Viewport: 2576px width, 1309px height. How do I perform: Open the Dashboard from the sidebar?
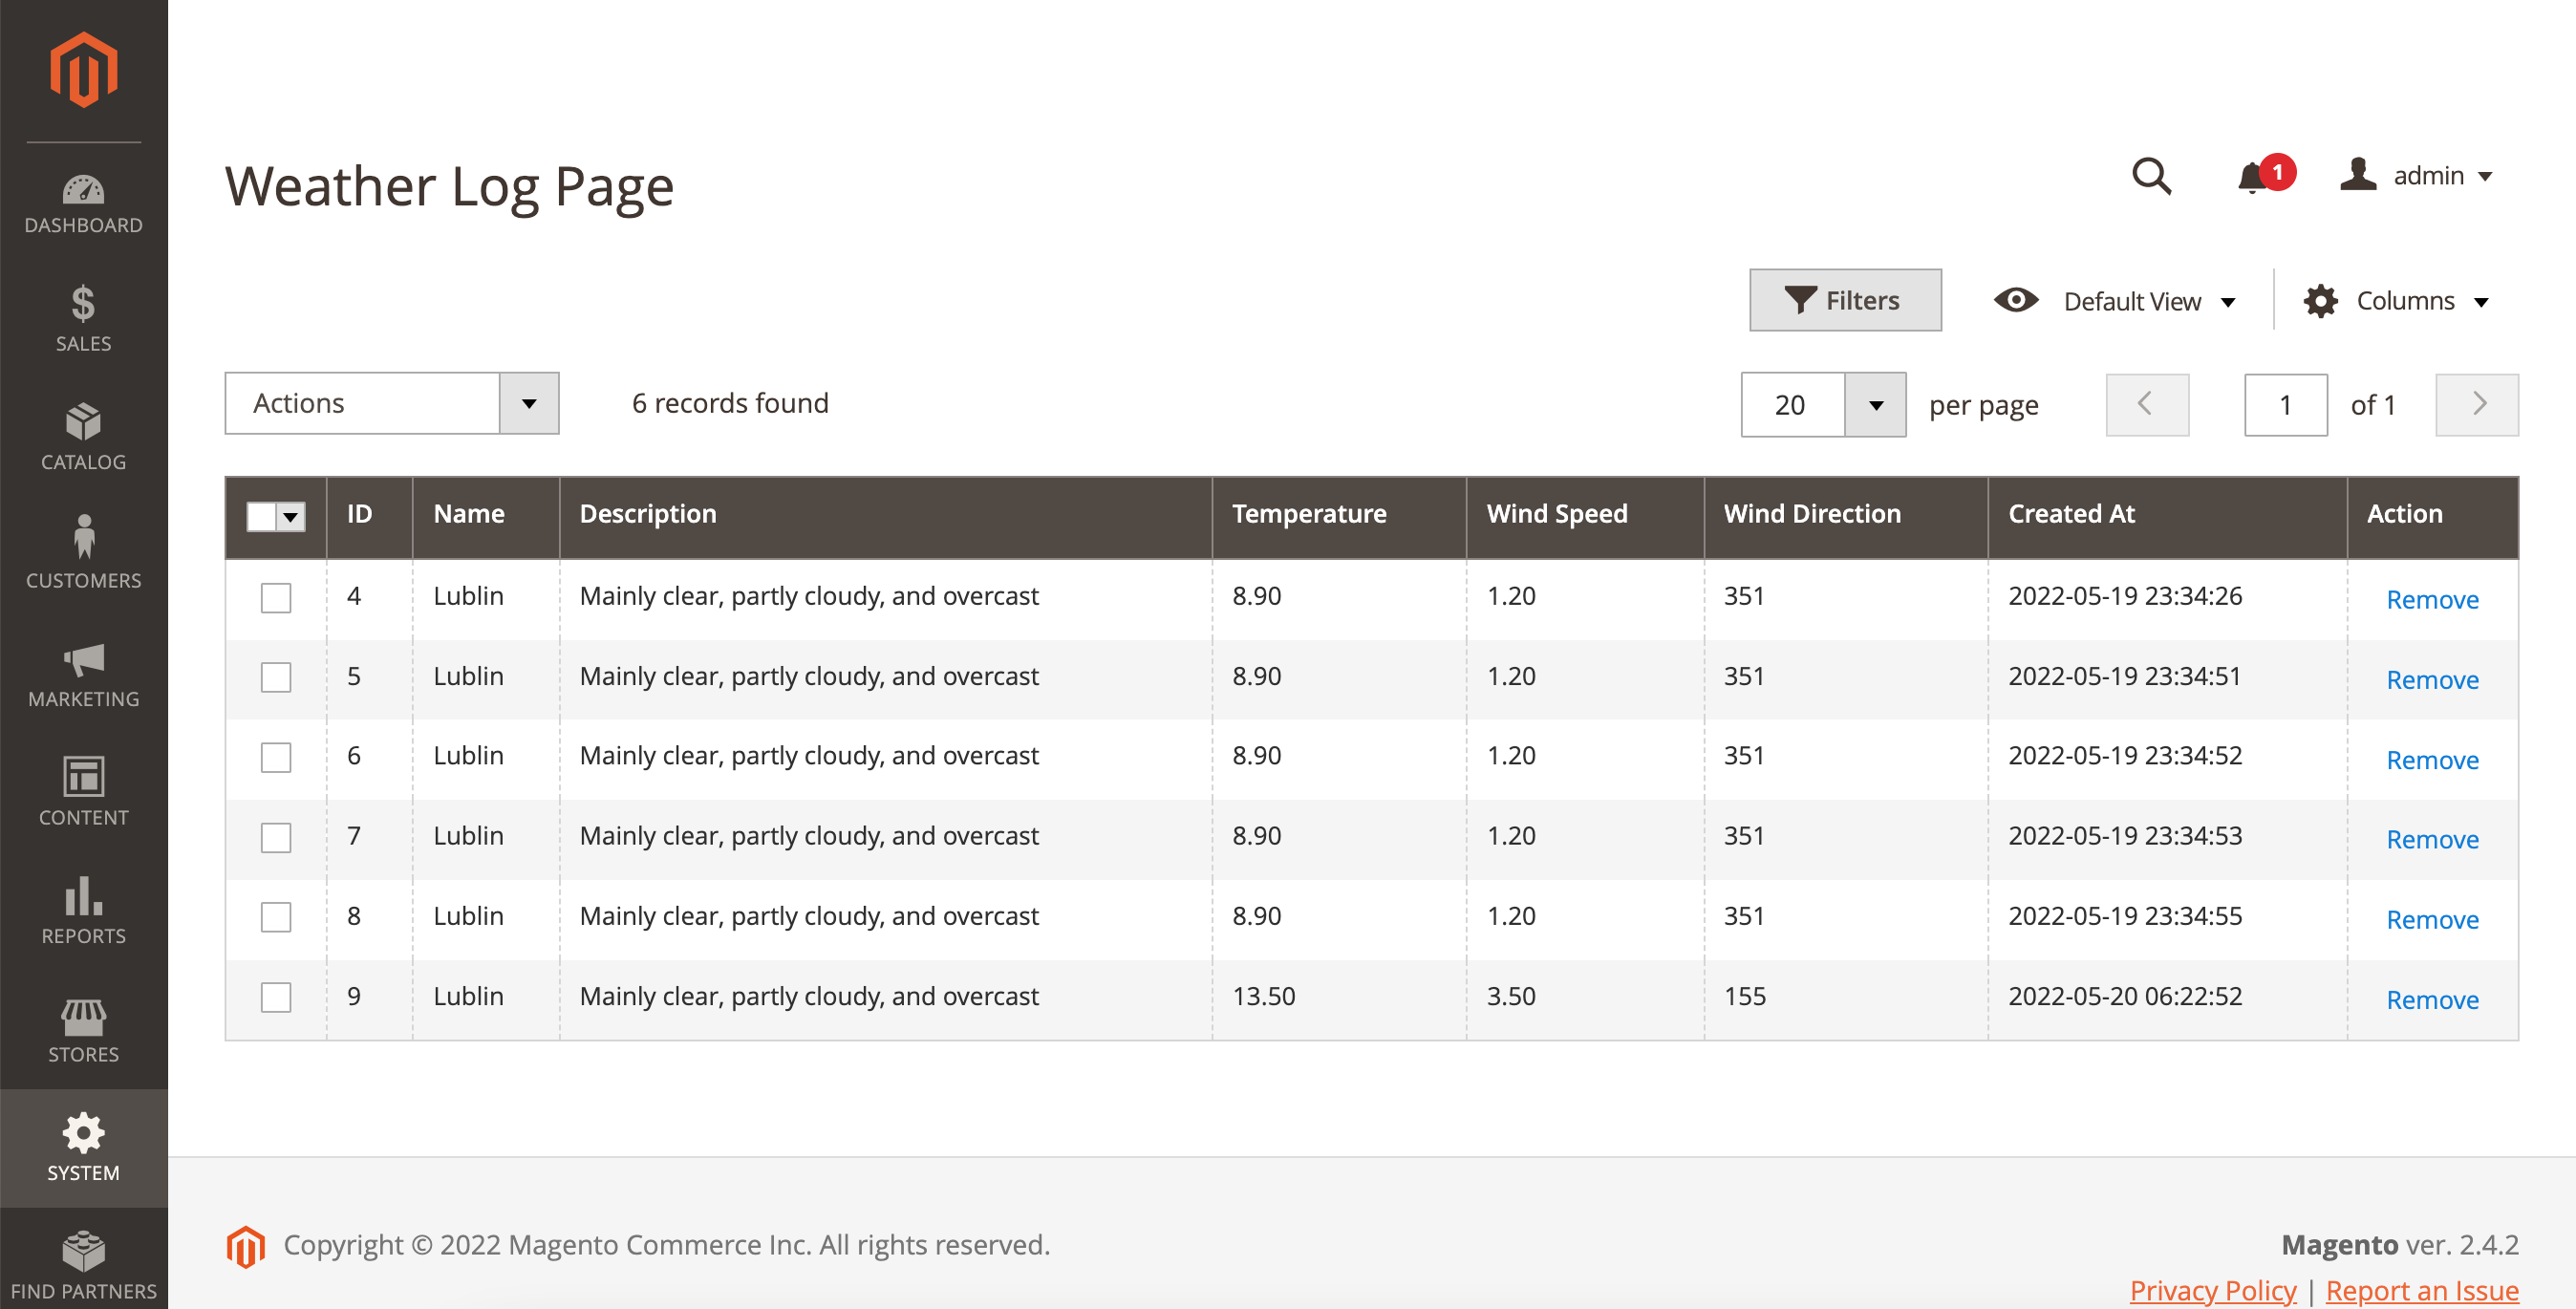[83, 204]
